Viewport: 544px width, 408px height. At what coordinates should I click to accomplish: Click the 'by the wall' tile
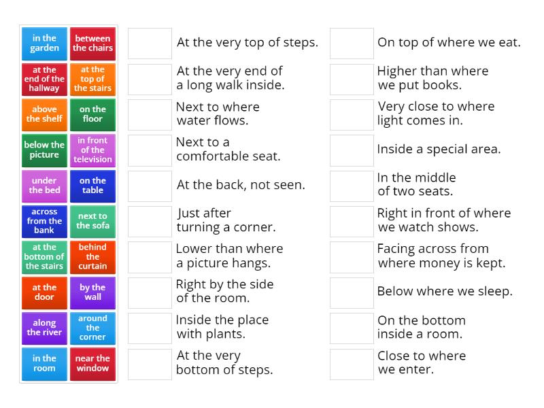pyautogui.click(x=93, y=292)
